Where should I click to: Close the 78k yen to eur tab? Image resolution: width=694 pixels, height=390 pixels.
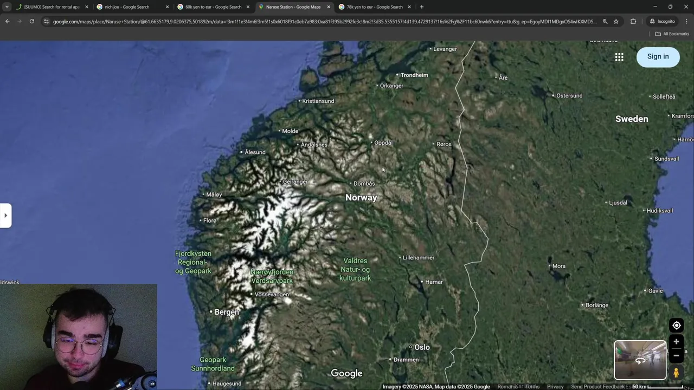(x=409, y=7)
